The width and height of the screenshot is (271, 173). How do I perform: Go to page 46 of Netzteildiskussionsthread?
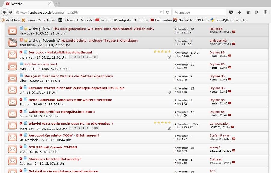[95, 57]
